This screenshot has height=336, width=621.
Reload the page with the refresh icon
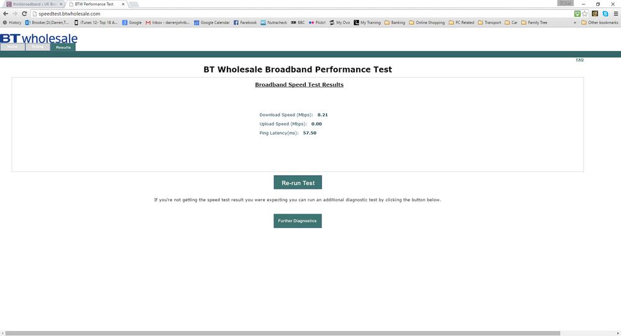pyautogui.click(x=24, y=14)
